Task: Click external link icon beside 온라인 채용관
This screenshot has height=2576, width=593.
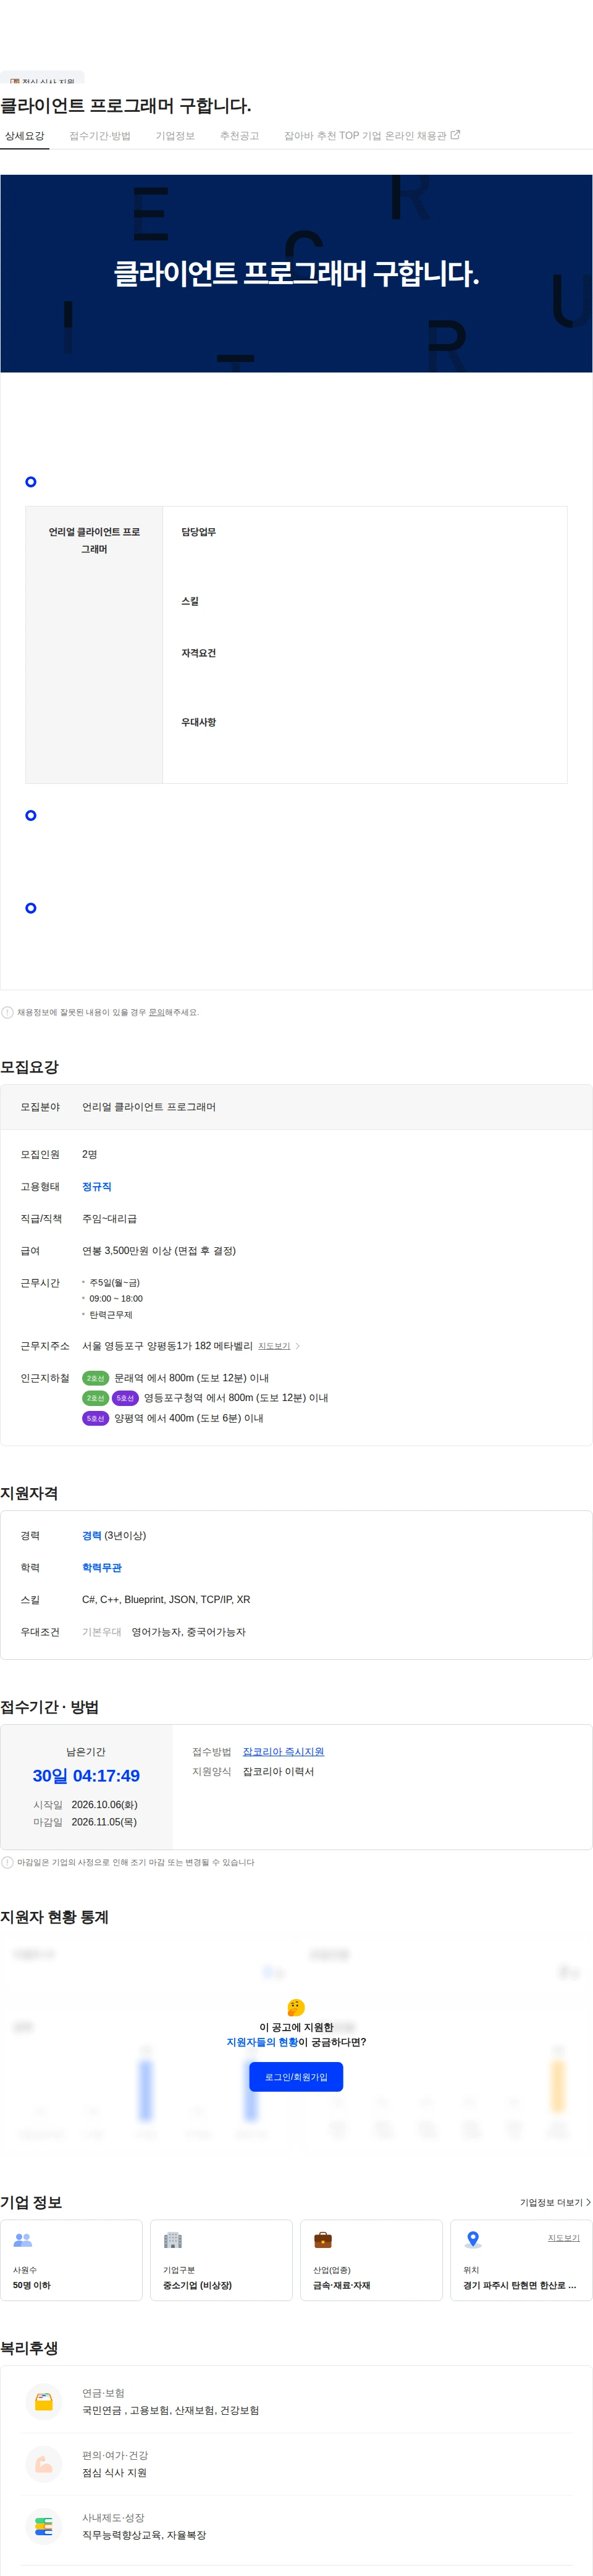Action: coord(456,135)
